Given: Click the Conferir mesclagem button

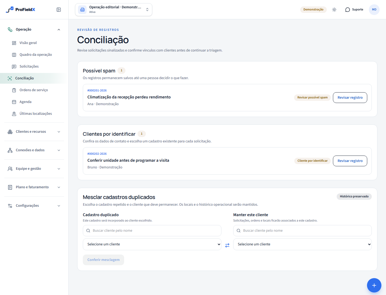Looking at the screenshot, I should (x=103, y=260).
